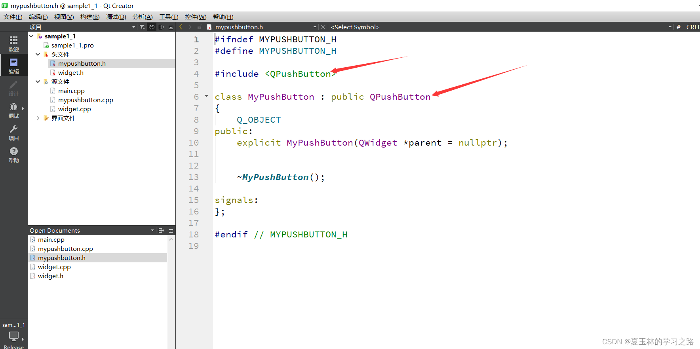This screenshot has width=700, height=349.
Task: Close the Projects side panel
Action: (x=171, y=27)
